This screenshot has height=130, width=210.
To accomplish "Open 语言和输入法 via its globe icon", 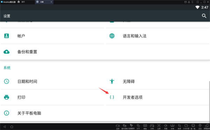I will [x=112, y=36].
